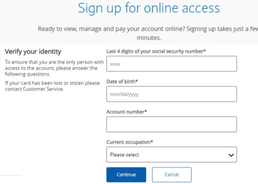Focus the social security number field

click(x=171, y=64)
